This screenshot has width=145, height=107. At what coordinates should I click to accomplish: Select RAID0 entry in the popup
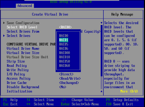click(64, 36)
